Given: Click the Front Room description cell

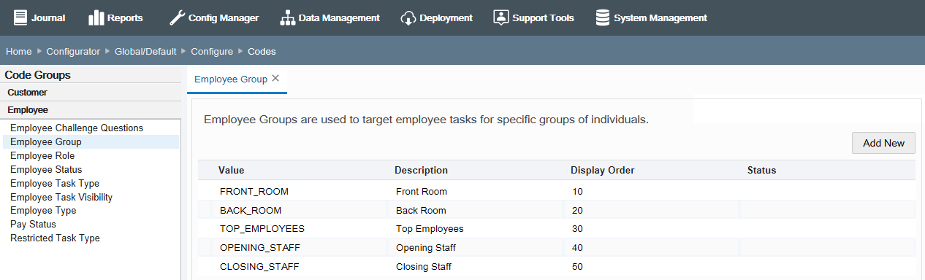Looking at the screenshot, I should [422, 191].
